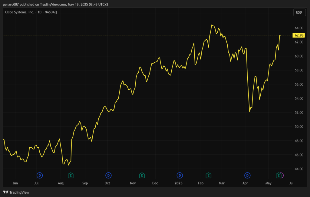Click the Sep label on time axis
The width and height of the screenshot is (310, 197).
point(85,183)
